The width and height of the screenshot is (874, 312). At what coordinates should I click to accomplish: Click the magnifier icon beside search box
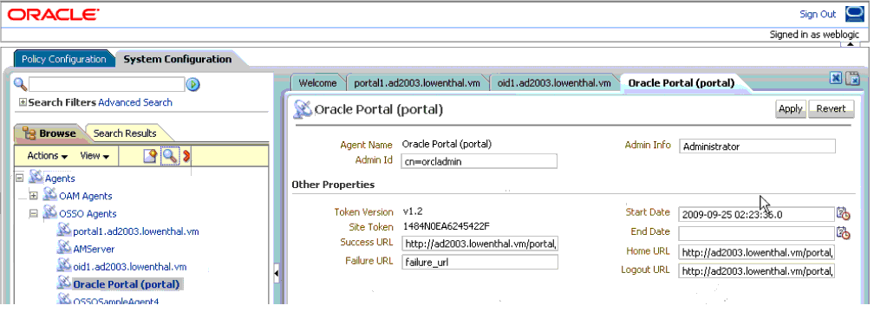pos(20,84)
